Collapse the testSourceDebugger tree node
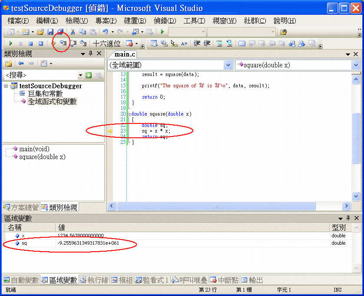 pos(6,86)
